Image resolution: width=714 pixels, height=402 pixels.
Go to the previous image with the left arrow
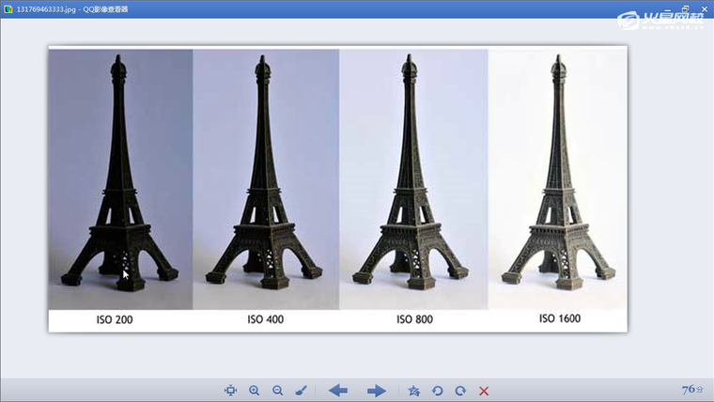[x=338, y=391]
